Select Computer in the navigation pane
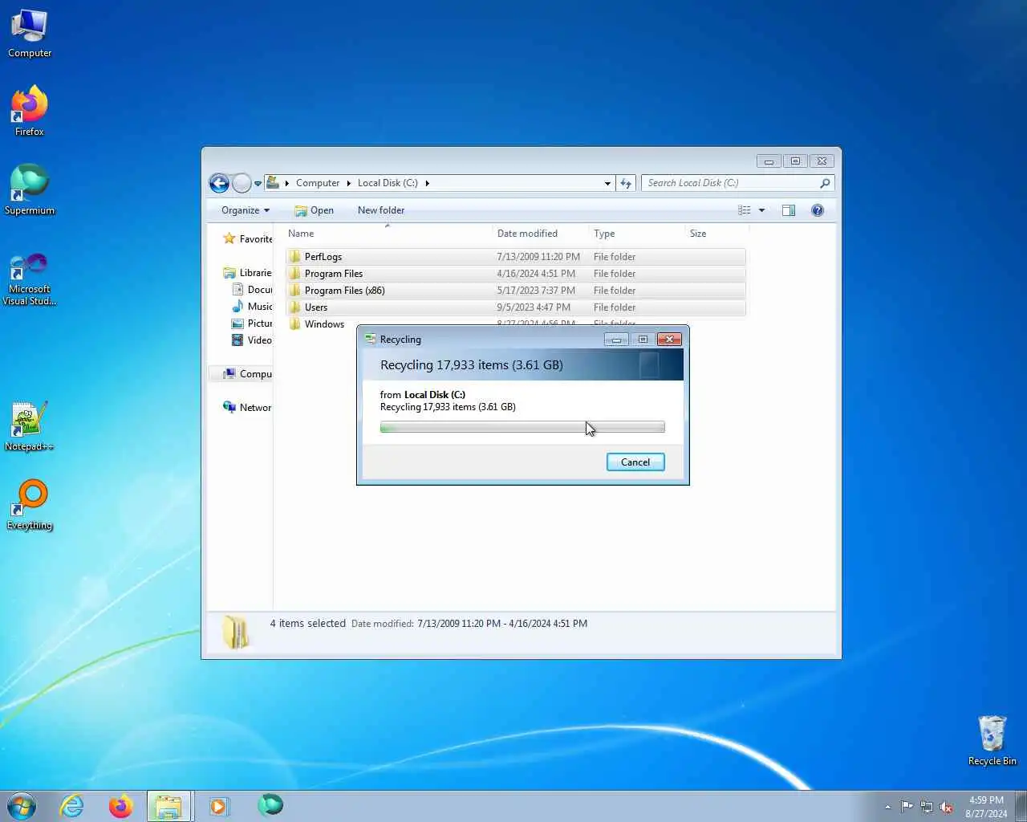The image size is (1027, 822). point(248,374)
